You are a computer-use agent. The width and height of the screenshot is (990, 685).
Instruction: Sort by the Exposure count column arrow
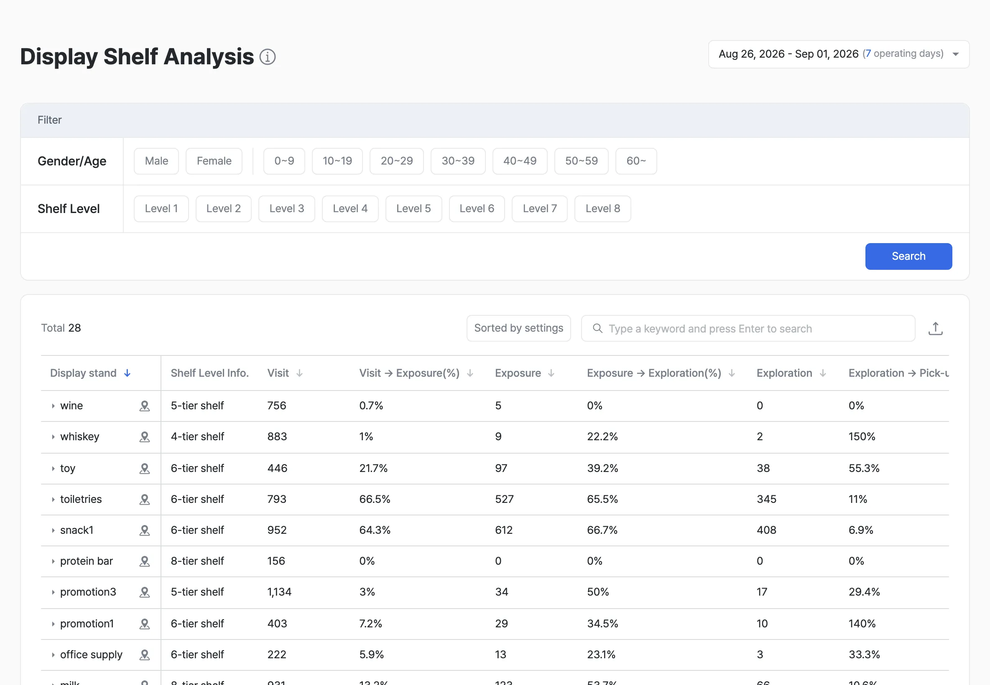[551, 373]
